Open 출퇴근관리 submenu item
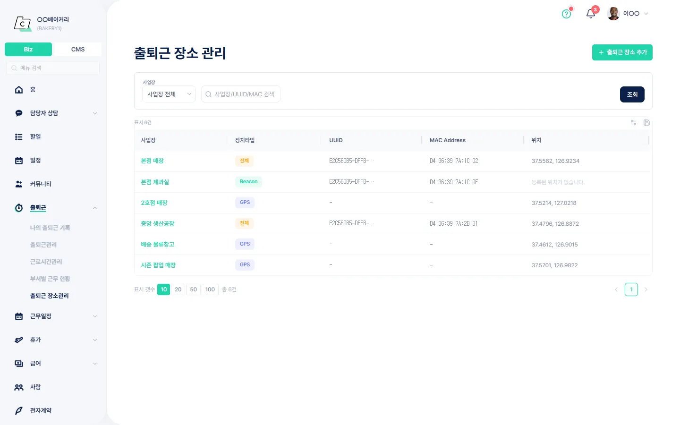 click(x=43, y=245)
